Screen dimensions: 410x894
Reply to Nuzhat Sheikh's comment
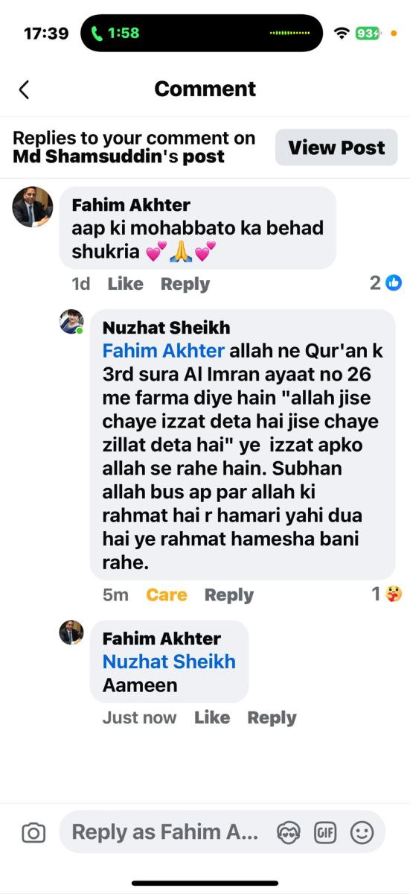229,595
